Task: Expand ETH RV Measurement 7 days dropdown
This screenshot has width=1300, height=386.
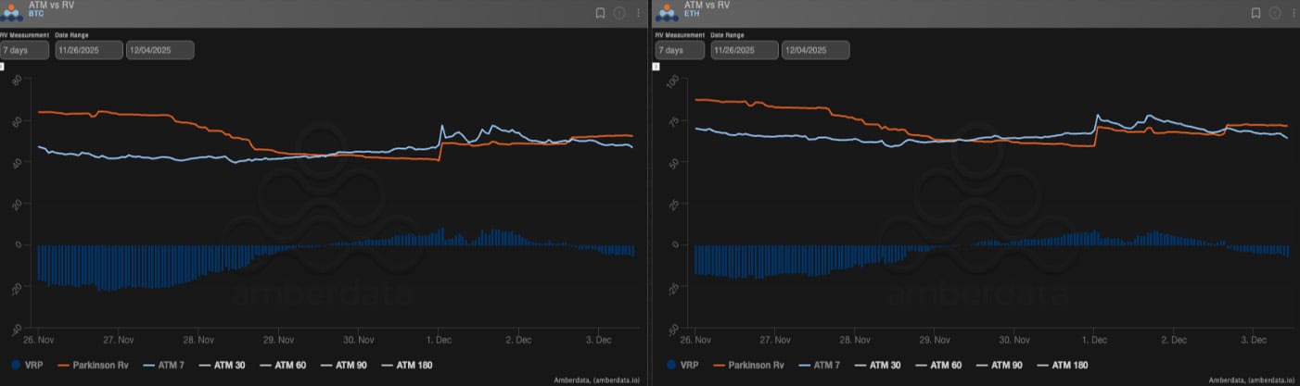Action: click(680, 50)
